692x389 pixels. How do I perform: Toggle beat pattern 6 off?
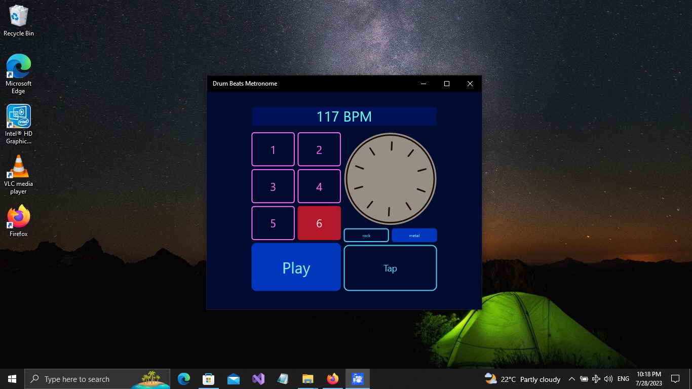(319, 223)
